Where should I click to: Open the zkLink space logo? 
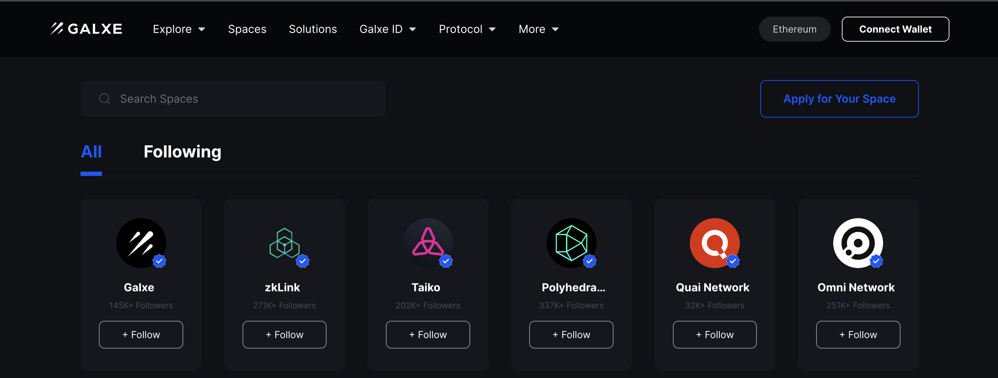[284, 243]
